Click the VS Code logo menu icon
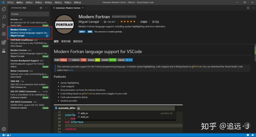The height and width of the screenshot is (137, 256). [3, 2]
